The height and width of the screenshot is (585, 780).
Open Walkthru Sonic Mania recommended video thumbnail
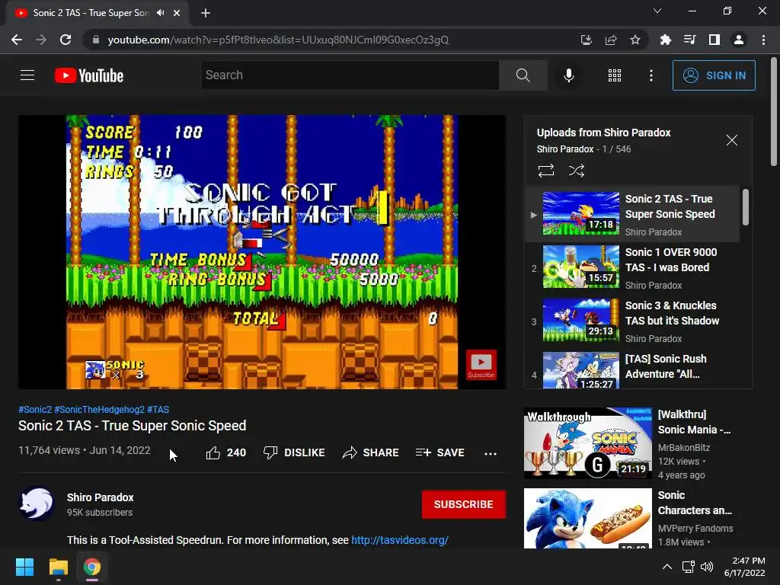[x=587, y=443]
